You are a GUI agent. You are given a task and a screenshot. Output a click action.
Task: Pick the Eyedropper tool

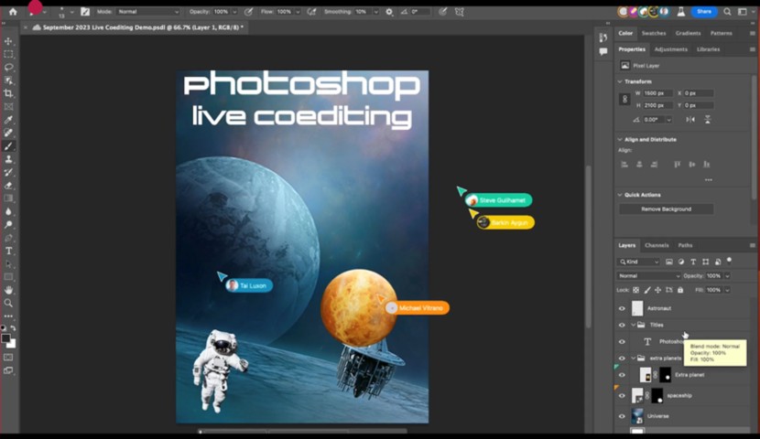[9, 120]
